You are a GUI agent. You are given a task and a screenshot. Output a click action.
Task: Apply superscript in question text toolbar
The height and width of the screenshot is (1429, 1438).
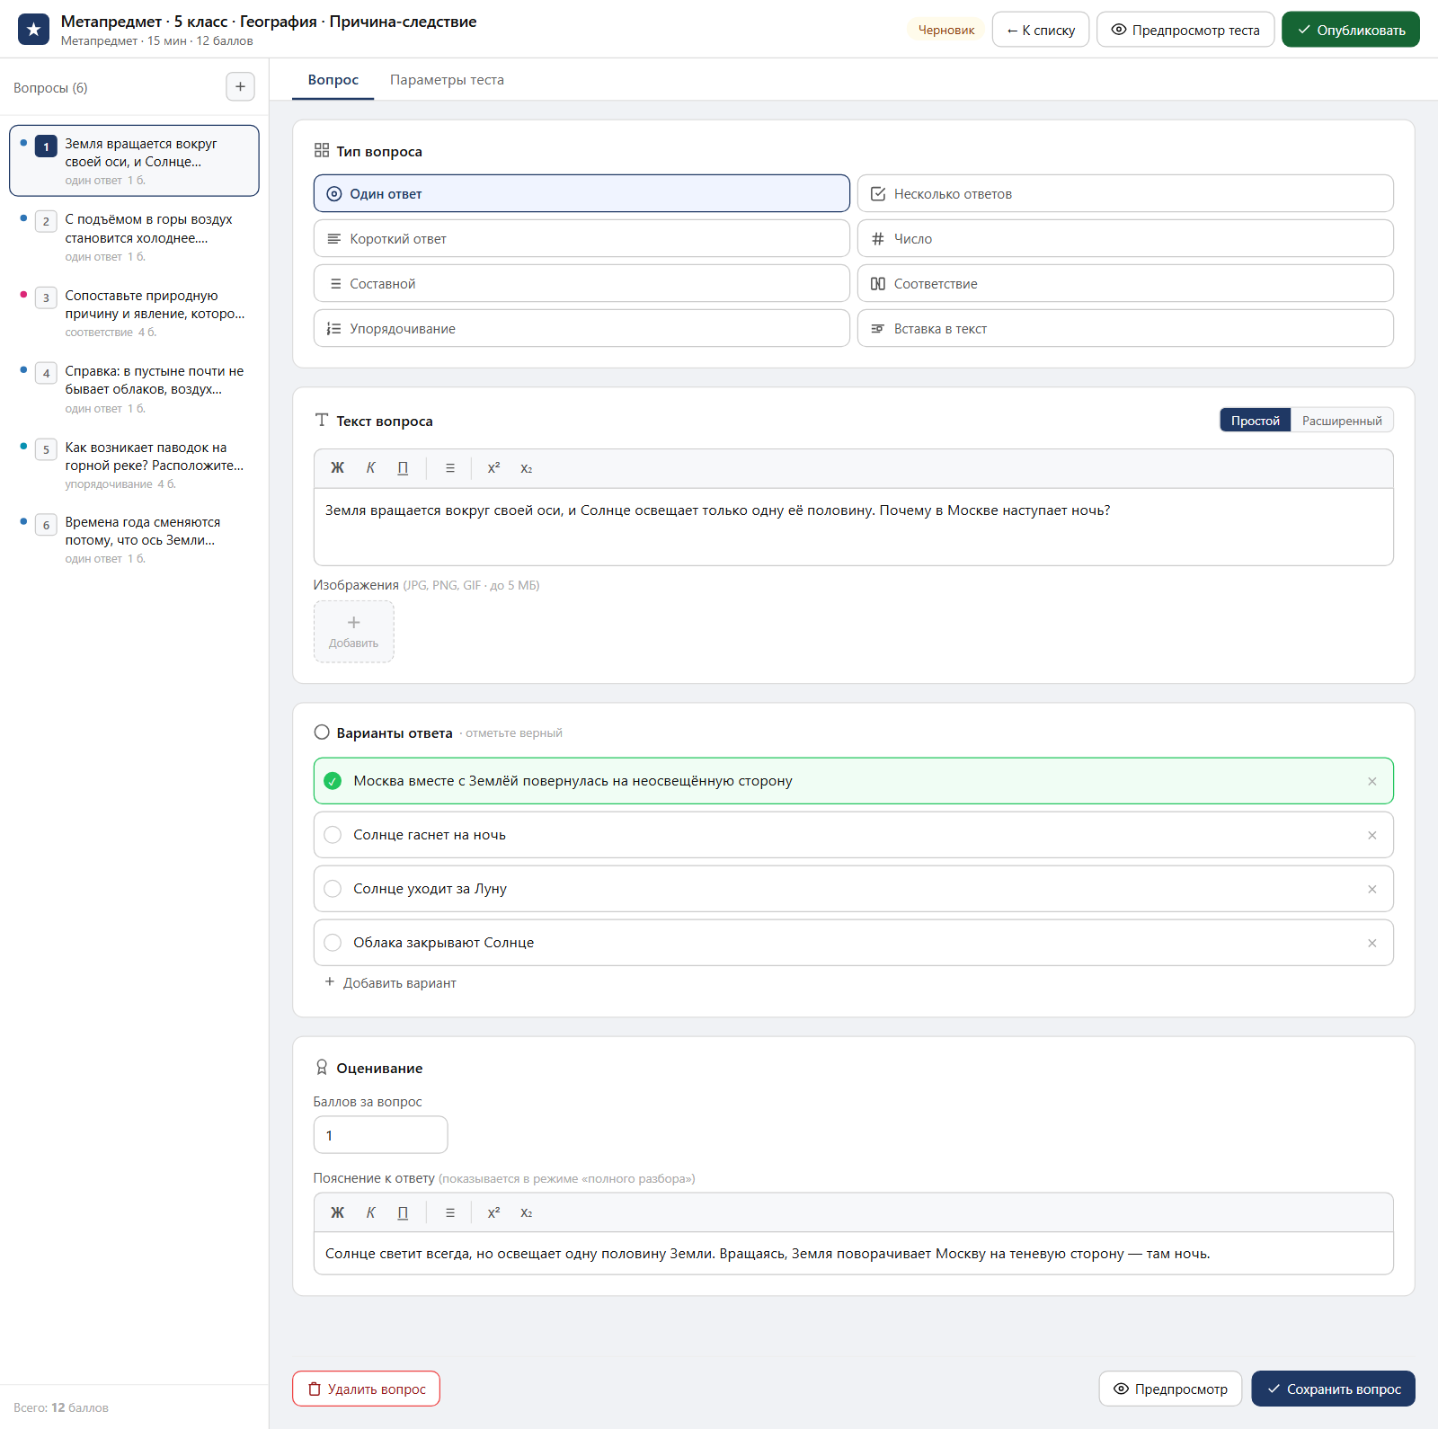coord(493,468)
